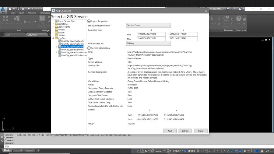The height and width of the screenshot is (154, 274).
Task: Open the Home ribbon tab
Action: coord(12,13)
